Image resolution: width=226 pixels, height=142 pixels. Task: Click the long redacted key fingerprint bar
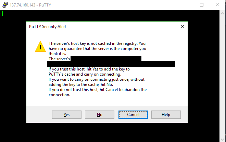tap(111, 64)
